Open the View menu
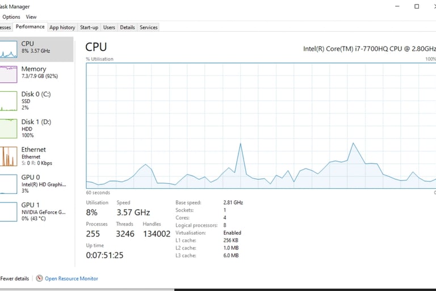436x291 pixels. (31, 17)
